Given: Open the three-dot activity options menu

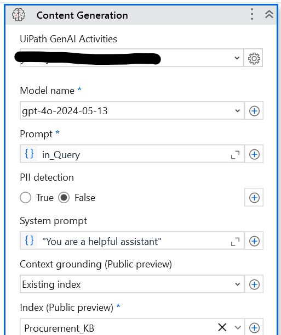Looking at the screenshot, I should coord(252,14).
